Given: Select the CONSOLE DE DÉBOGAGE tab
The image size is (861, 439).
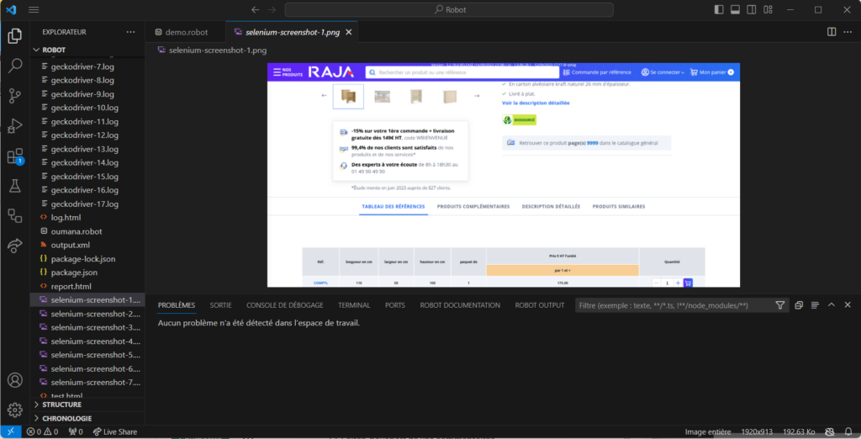Looking at the screenshot, I should (x=284, y=305).
